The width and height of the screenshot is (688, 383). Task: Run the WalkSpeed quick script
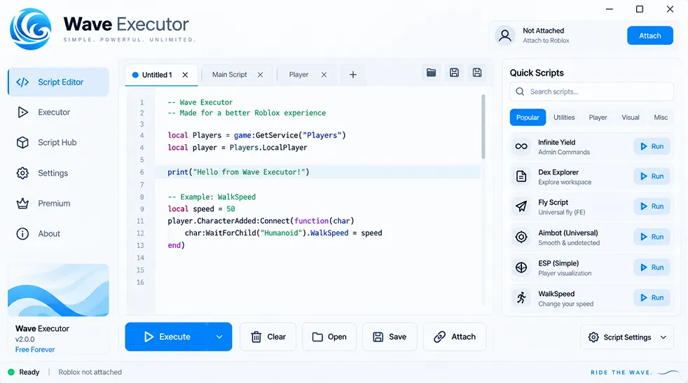652,298
